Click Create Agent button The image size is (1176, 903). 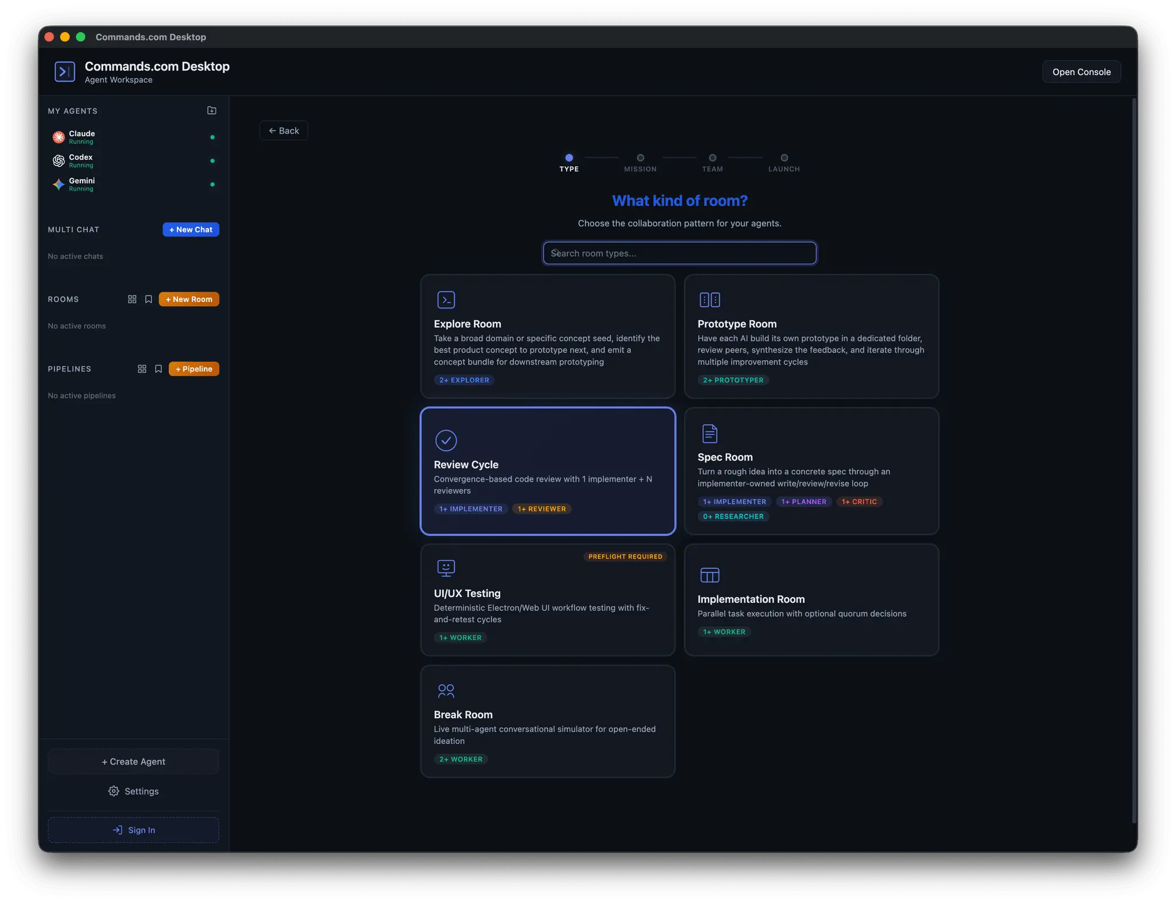pos(133,761)
